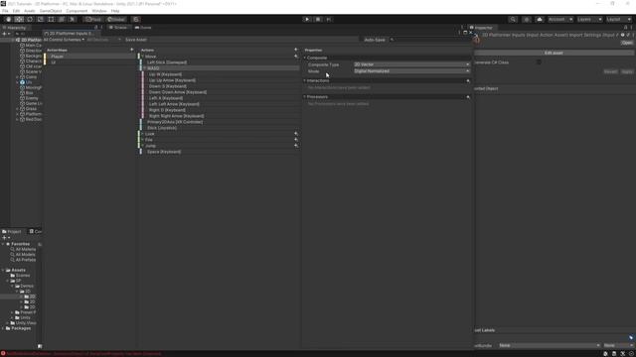Open the Help menu
The height and width of the screenshot is (357, 636).
[115, 11]
